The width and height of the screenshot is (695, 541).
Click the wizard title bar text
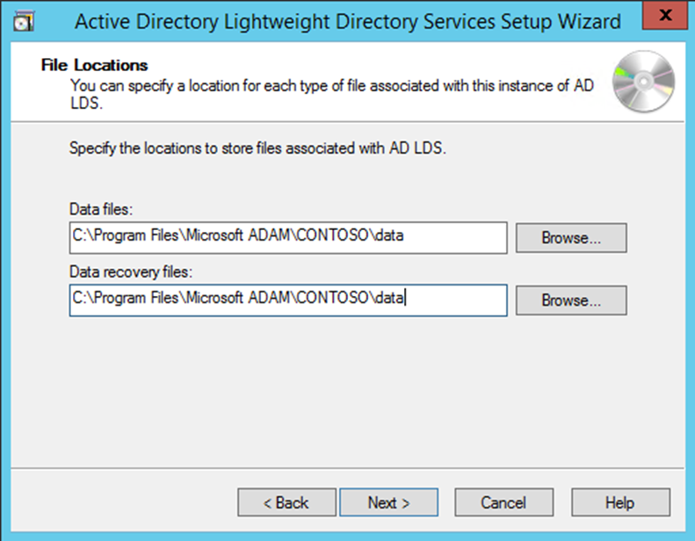pyautogui.click(x=347, y=21)
